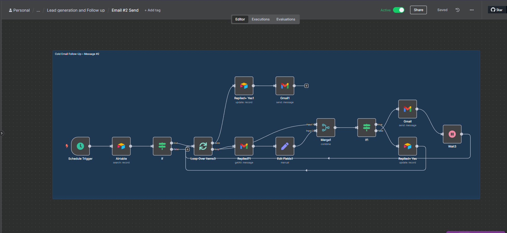Open the three-dot workflow options menu
507x233 pixels.
click(x=472, y=10)
